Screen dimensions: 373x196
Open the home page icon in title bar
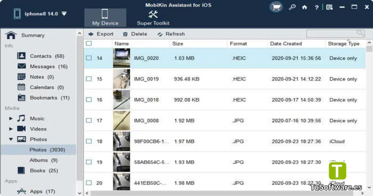(304, 7)
